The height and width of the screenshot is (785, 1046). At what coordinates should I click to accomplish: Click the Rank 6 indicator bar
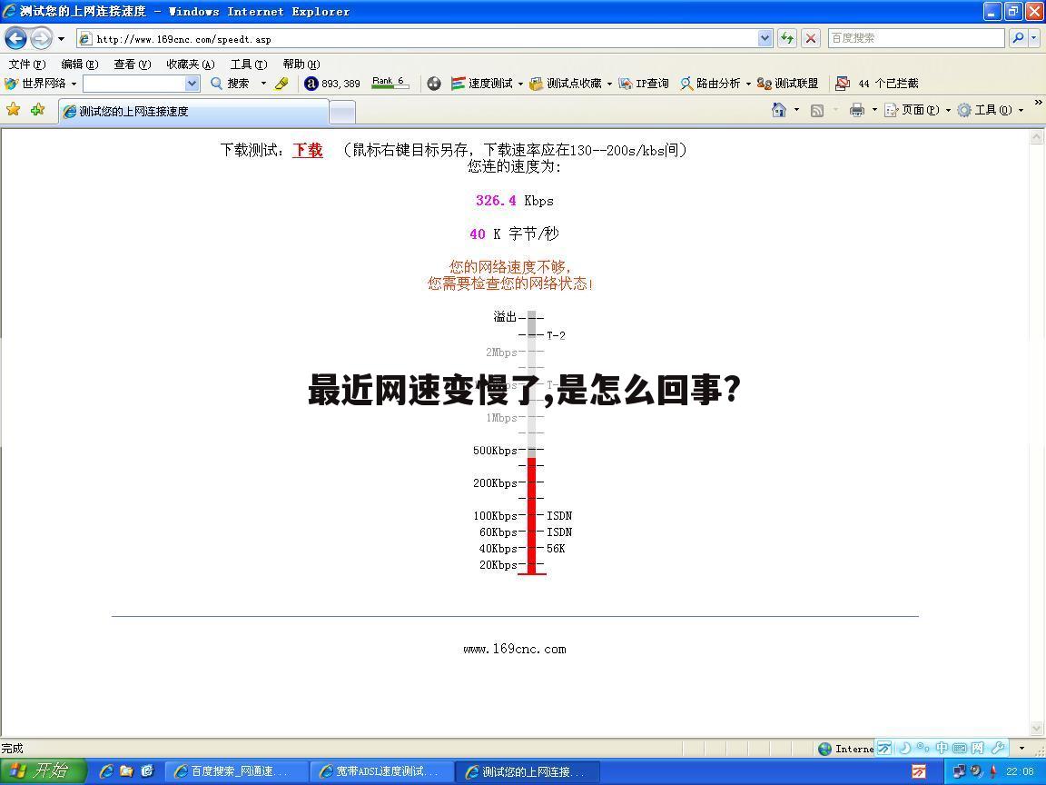pyautogui.click(x=390, y=83)
